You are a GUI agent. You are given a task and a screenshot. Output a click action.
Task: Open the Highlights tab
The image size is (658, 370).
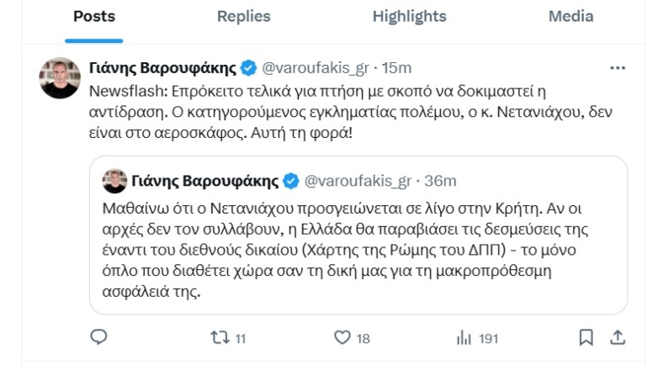pyautogui.click(x=409, y=17)
